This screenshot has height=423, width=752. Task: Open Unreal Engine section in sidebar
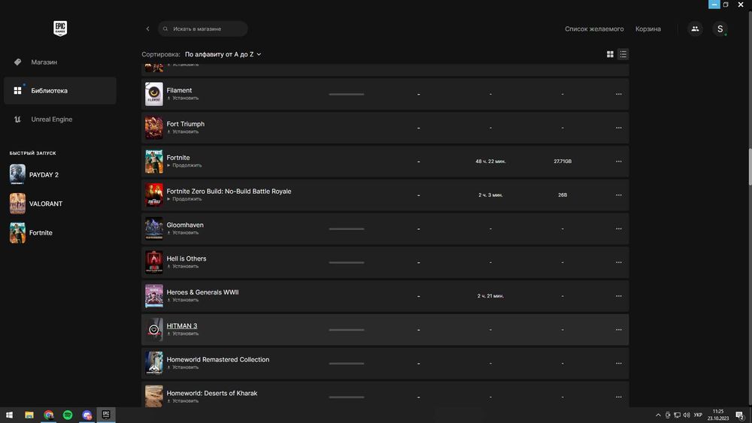[51, 119]
